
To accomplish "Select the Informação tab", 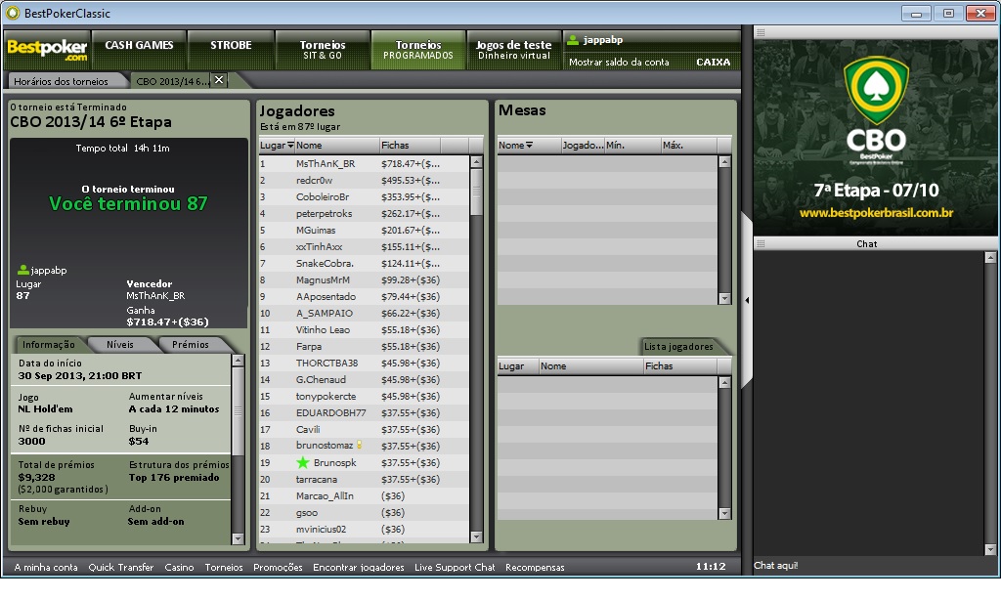I will tap(49, 345).
